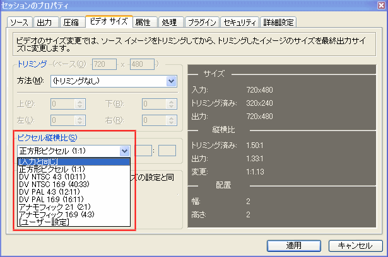Image resolution: width=388 pixels, height=257 pixels.
Task: Go to the 属性 tab
Action: tap(144, 23)
